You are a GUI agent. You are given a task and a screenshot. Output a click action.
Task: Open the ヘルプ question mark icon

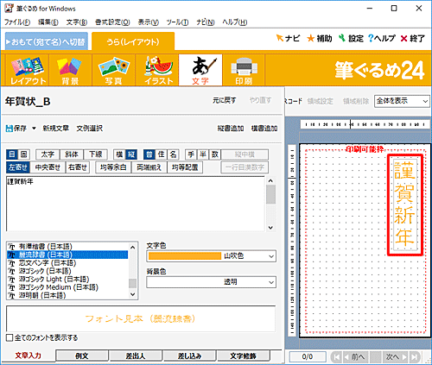[371, 38]
